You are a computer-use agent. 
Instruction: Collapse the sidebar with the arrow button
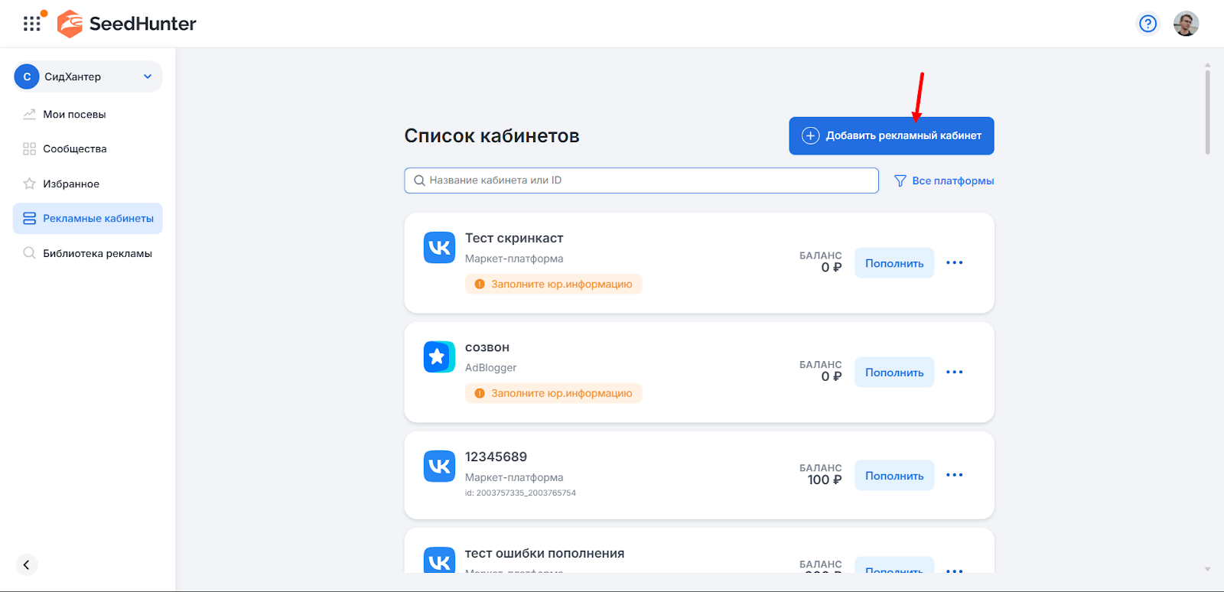tap(27, 564)
